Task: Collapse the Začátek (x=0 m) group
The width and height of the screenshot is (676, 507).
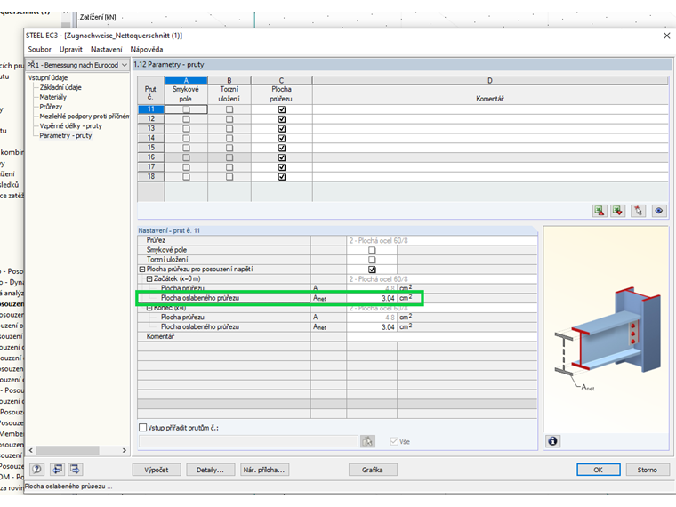Action: (x=149, y=279)
